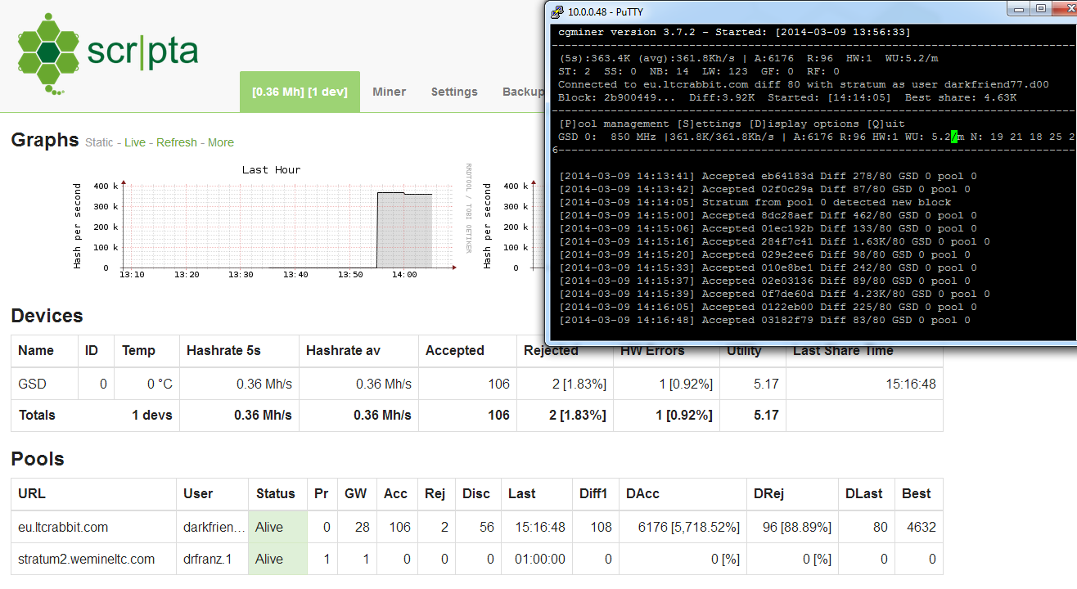This screenshot has width=1077, height=589.
Task: Open the [0.36 Mh] [1 dev] tab
Action: pyautogui.click(x=300, y=92)
